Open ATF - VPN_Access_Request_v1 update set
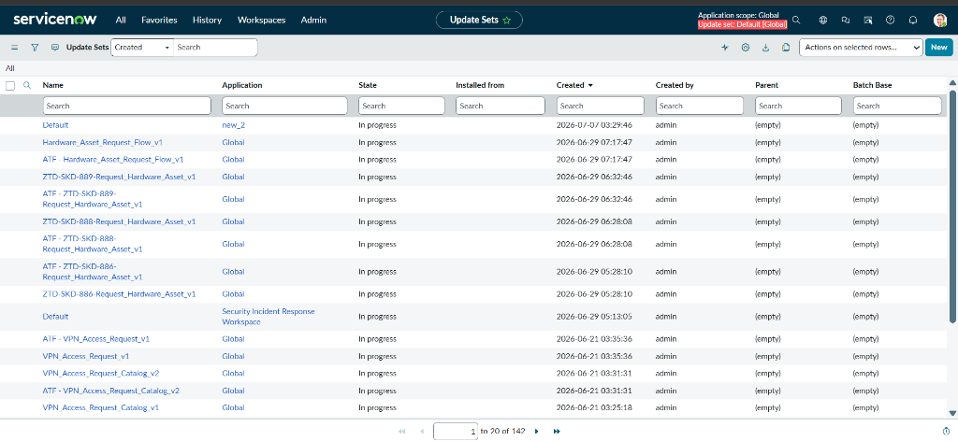Viewport: 958px width, 441px height. [96, 338]
